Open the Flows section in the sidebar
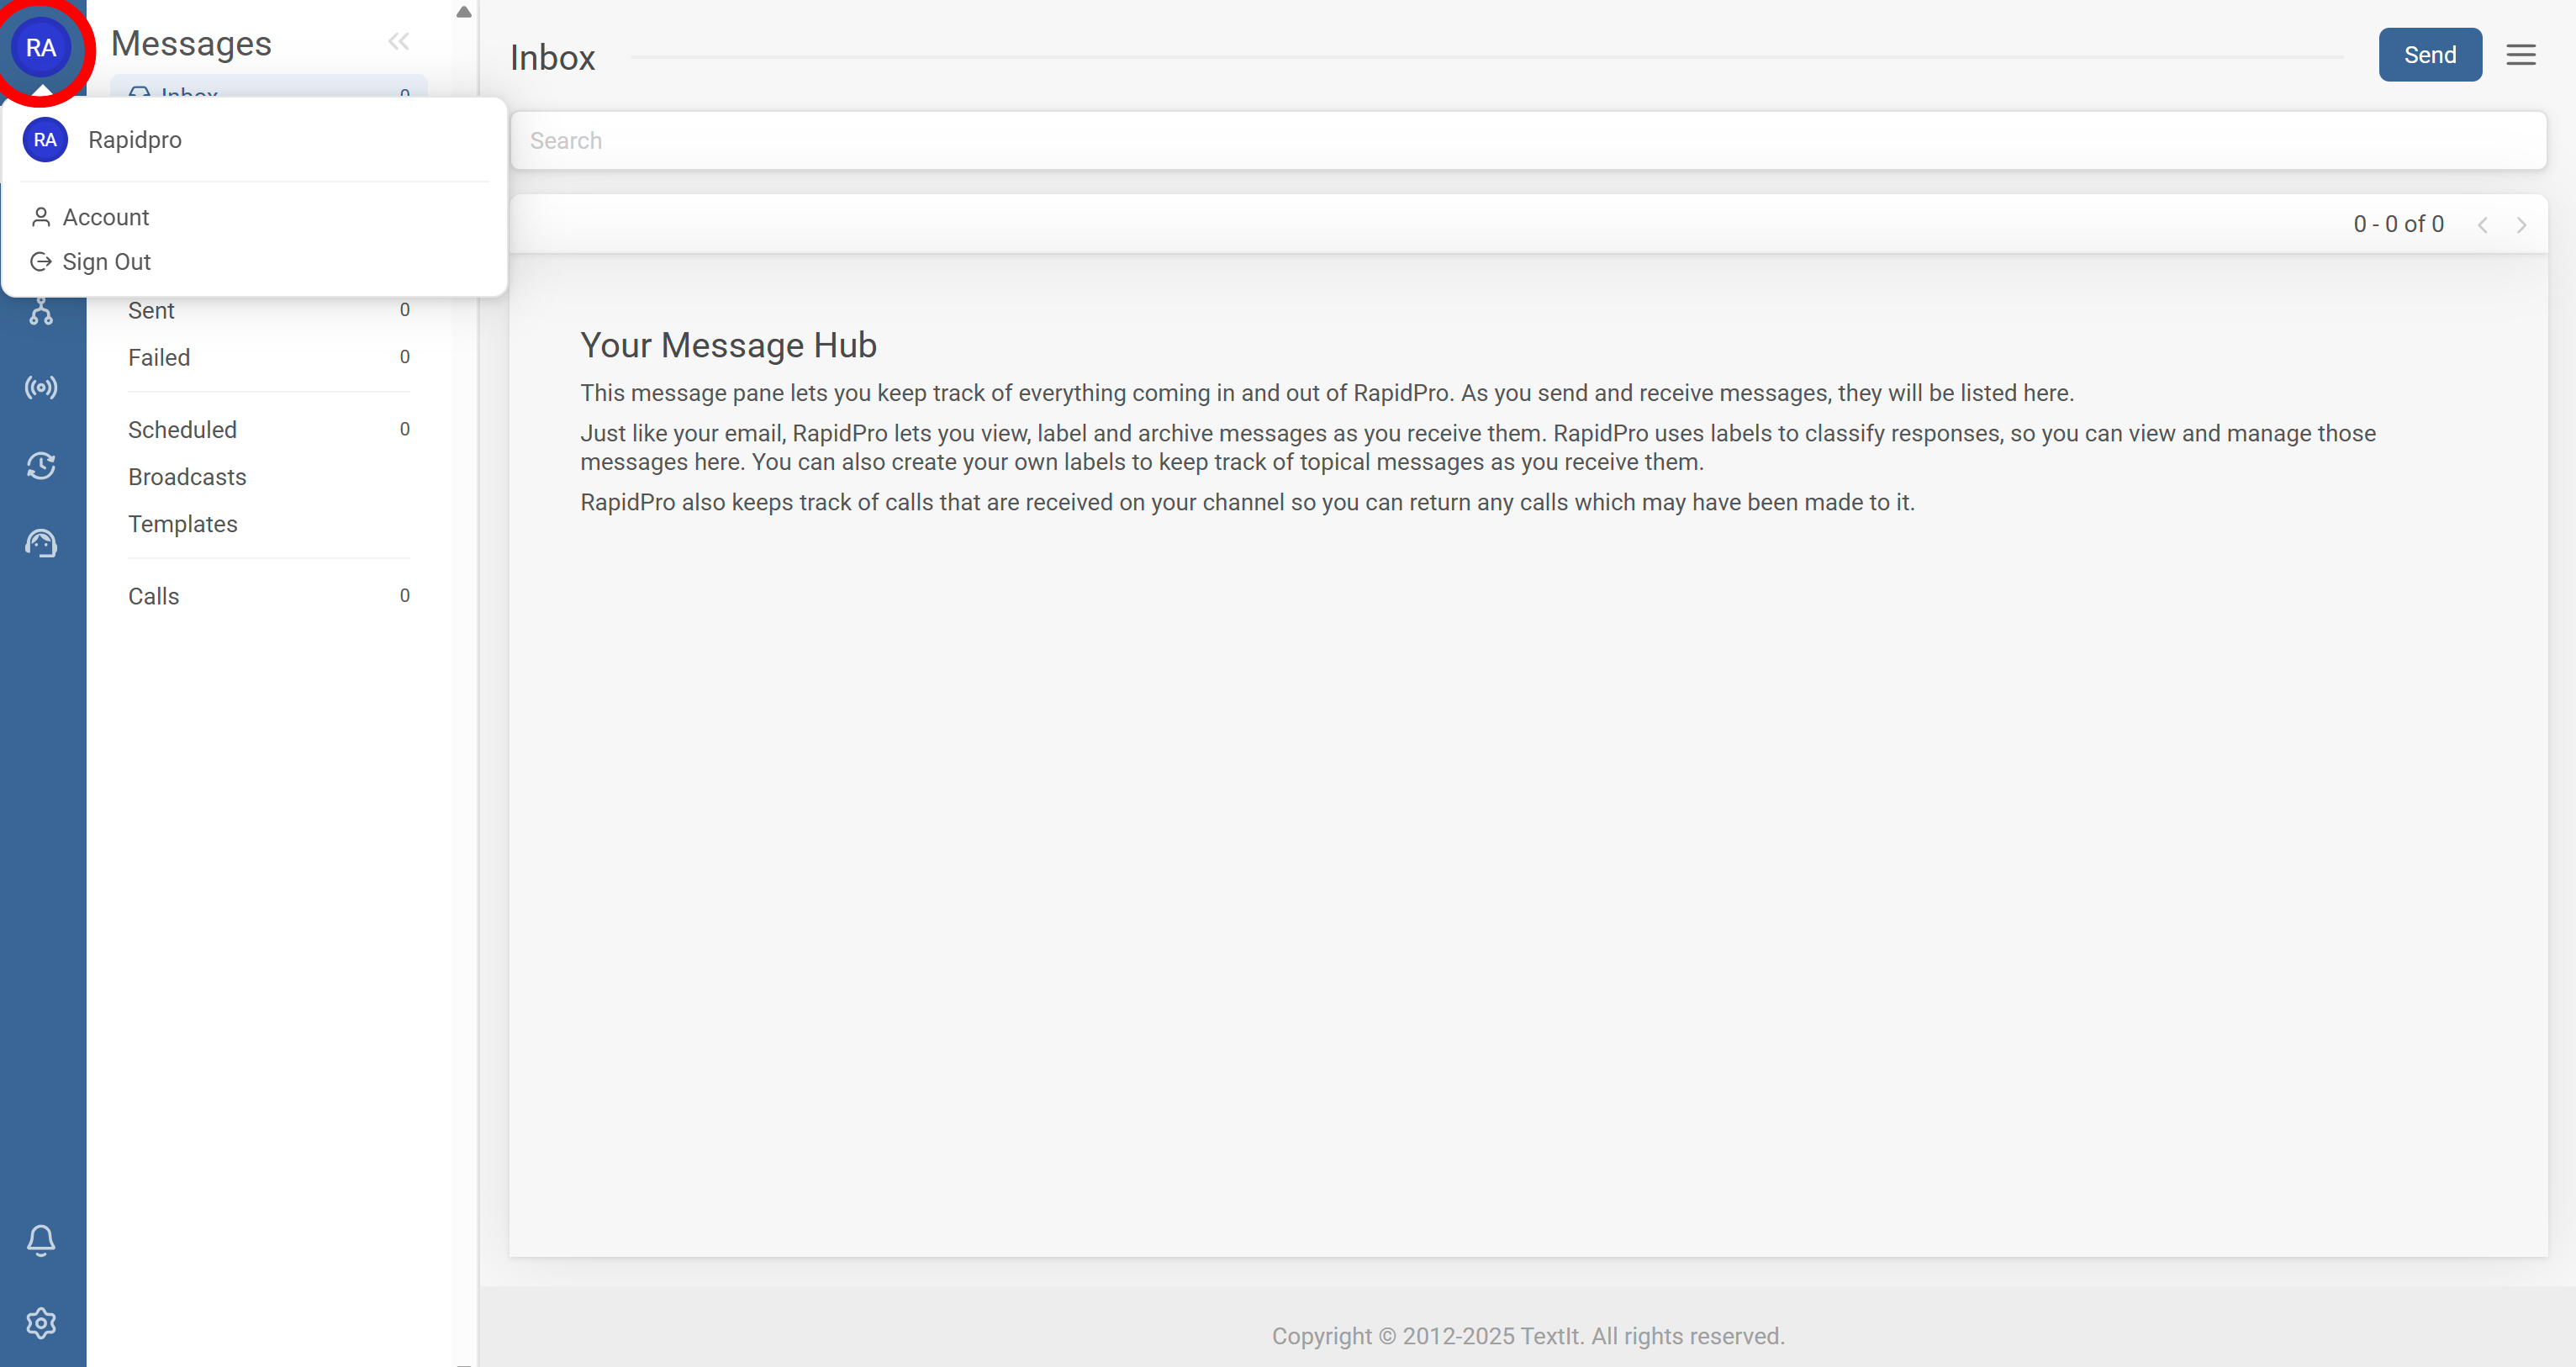 tap(41, 310)
